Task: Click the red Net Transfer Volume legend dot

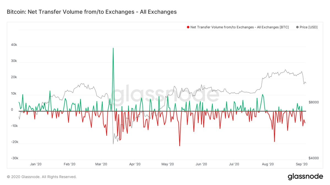Action: click(188, 27)
